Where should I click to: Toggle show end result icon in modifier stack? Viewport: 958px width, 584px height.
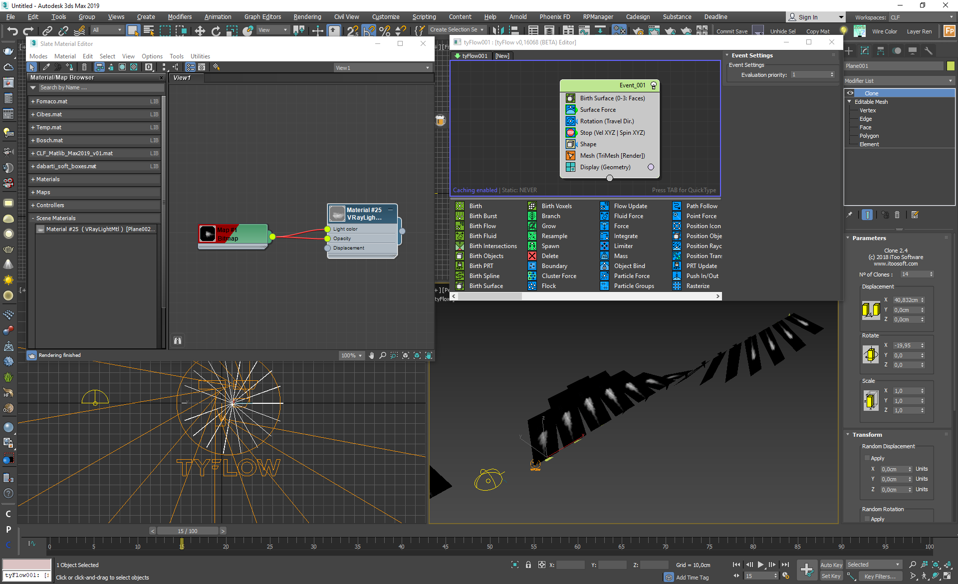coord(867,215)
